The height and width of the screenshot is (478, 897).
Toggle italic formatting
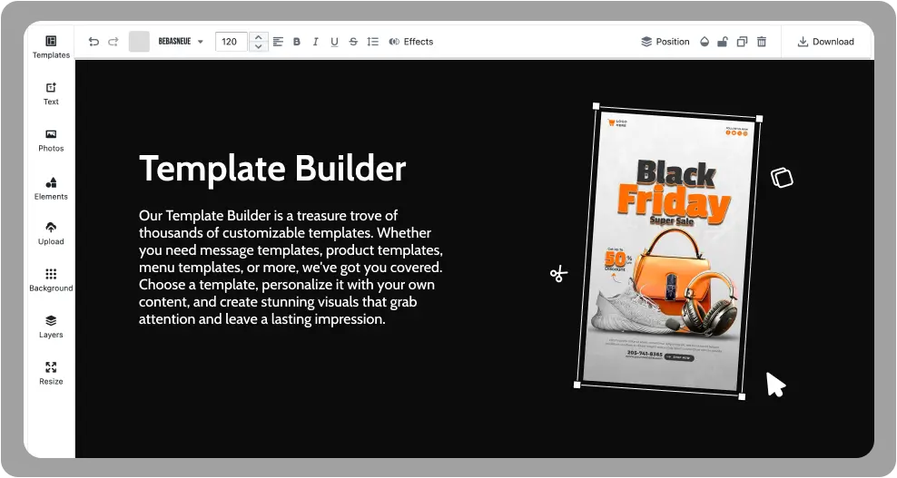coord(315,42)
